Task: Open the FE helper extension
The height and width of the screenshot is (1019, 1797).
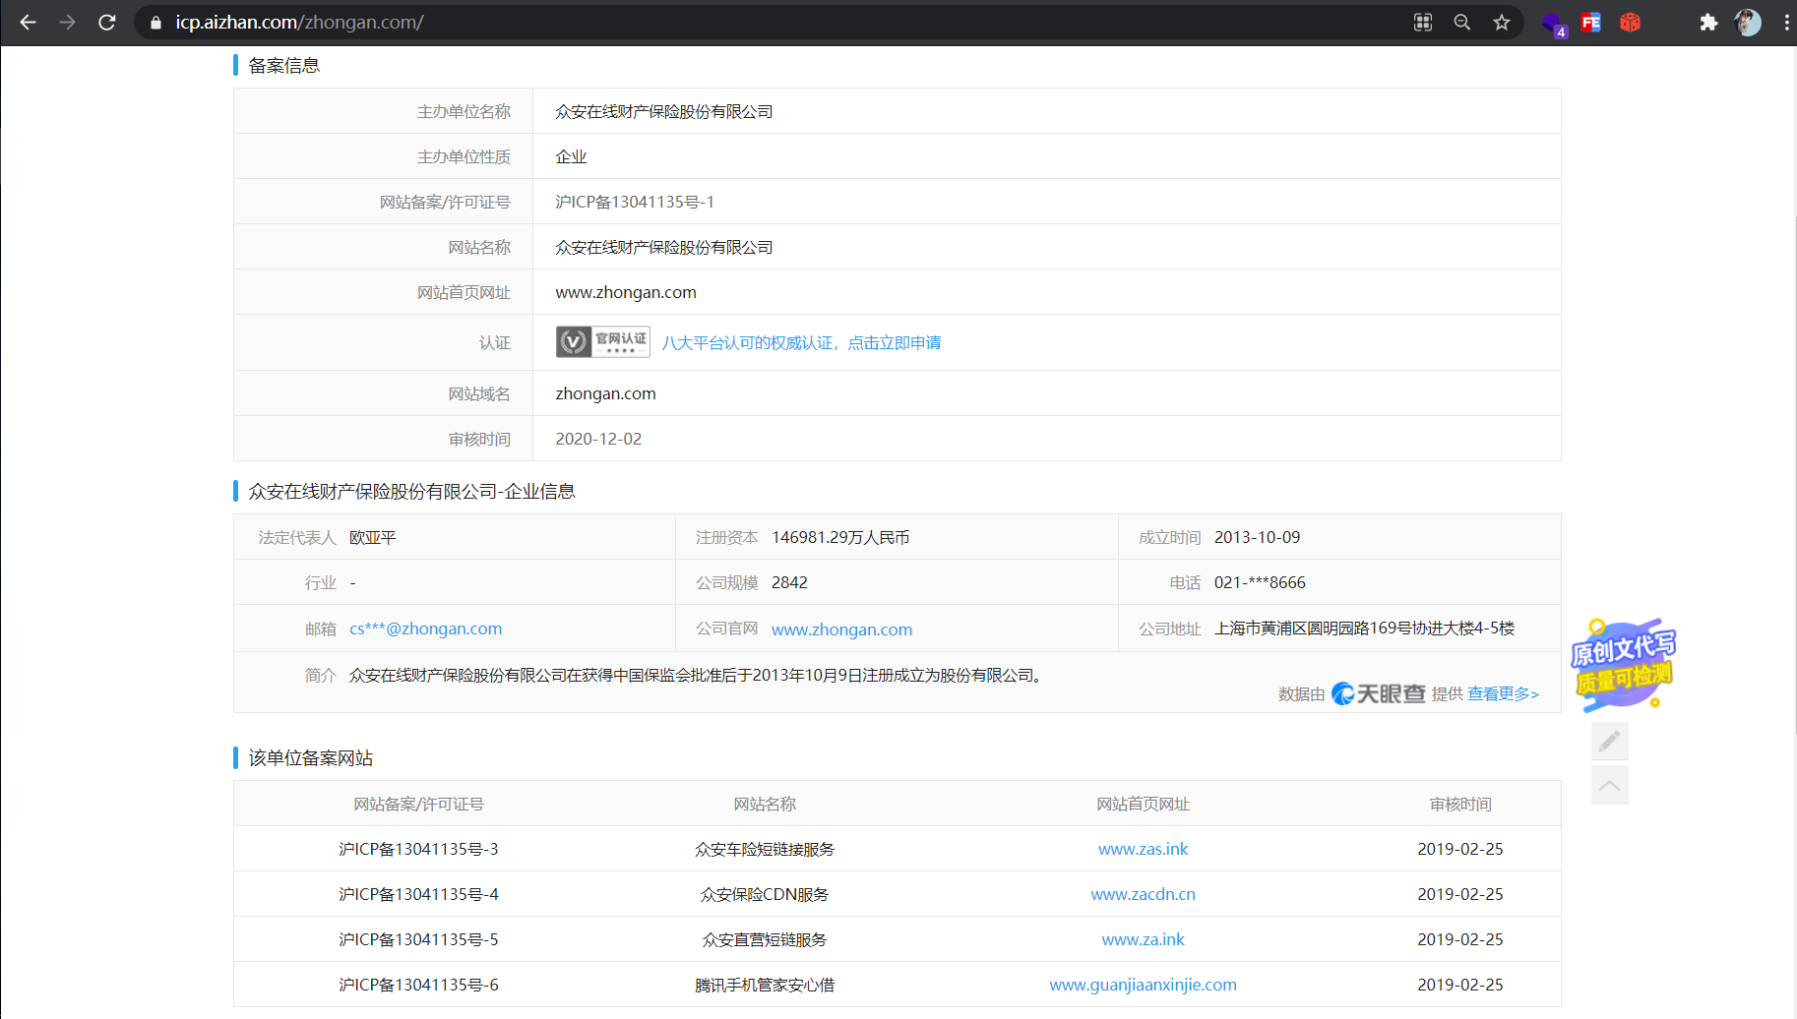Action: (1591, 22)
